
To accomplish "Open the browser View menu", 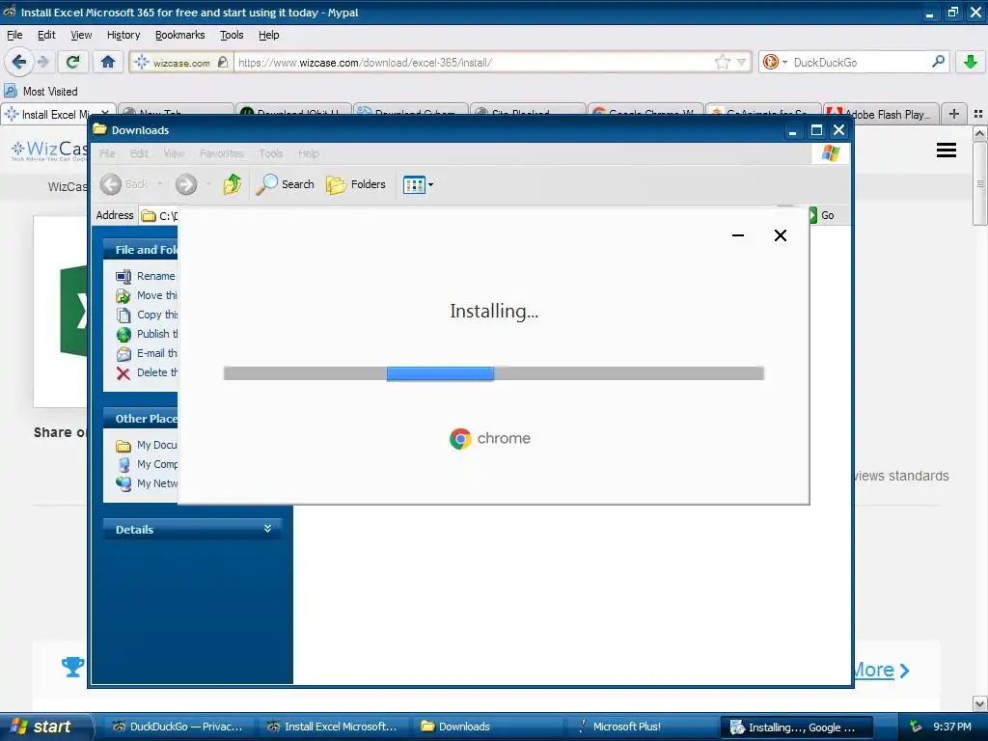I will 81,35.
